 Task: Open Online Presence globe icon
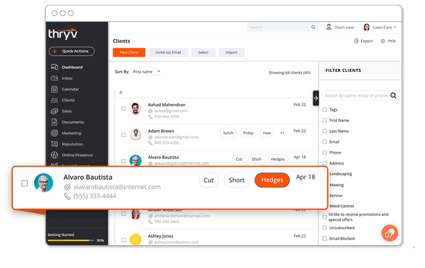54,155
